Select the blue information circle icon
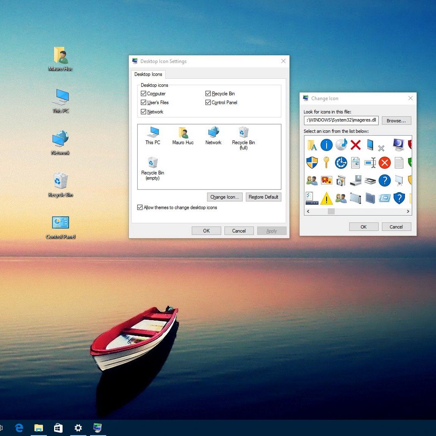The width and height of the screenshot is (436, 436). pos(326,145)
